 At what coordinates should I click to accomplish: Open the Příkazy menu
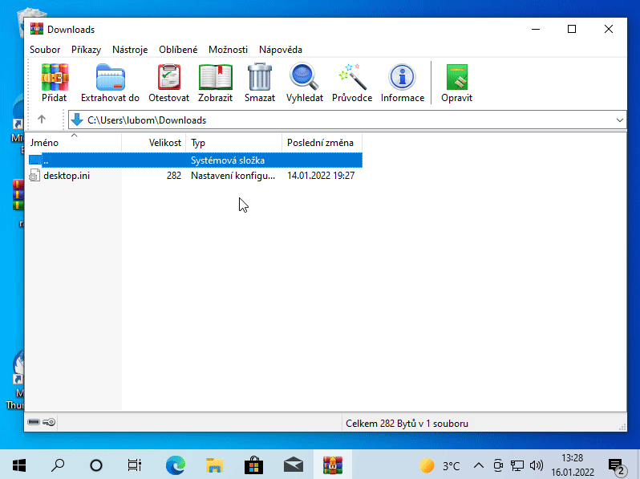[86, 50]
